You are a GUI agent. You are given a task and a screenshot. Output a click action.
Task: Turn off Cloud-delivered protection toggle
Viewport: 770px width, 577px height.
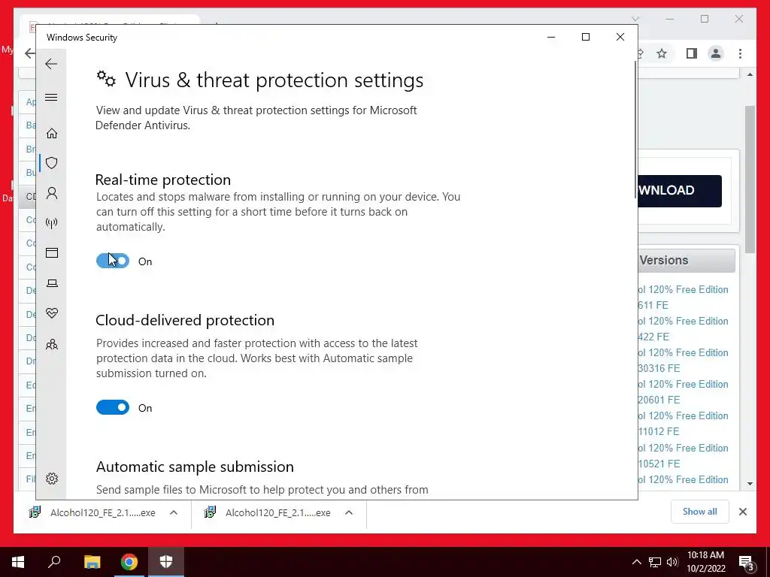113,407
